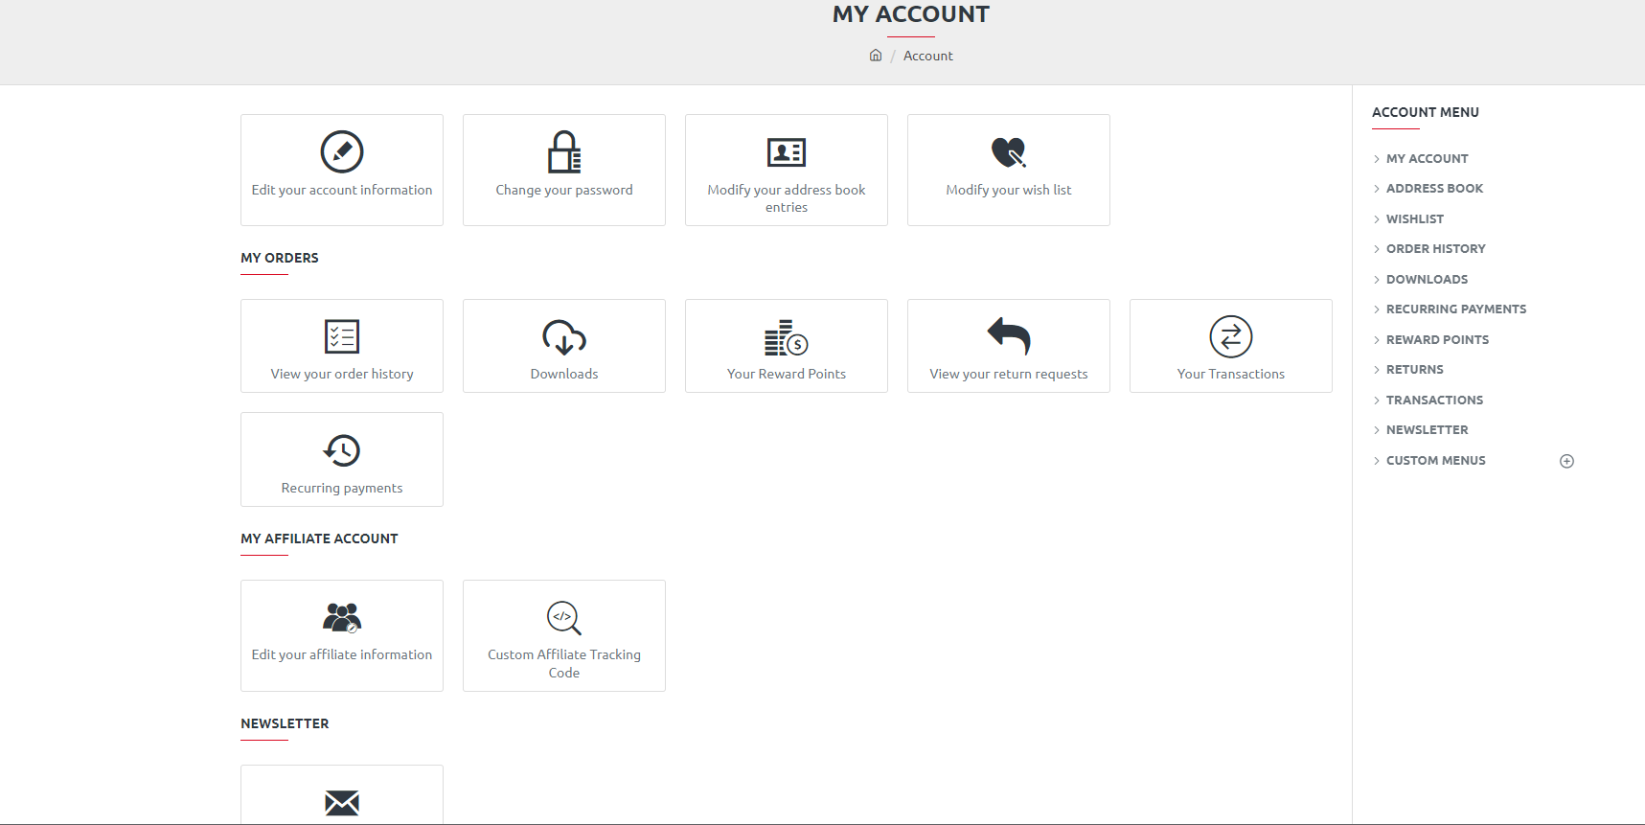
Task: Open the Downloads card link
Action: (564, 374)
